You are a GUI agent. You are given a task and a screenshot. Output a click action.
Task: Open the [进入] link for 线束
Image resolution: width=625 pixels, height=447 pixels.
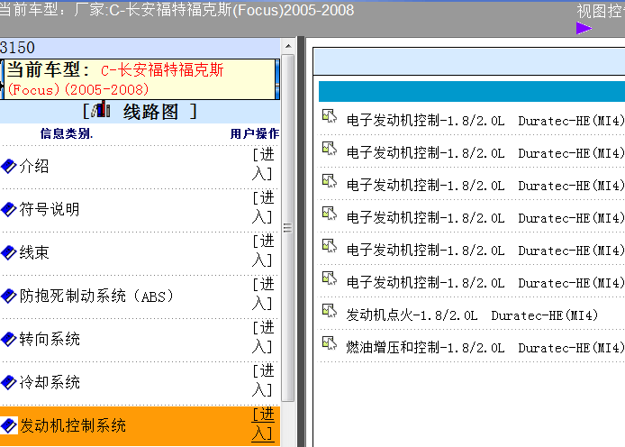coord(263,251)
